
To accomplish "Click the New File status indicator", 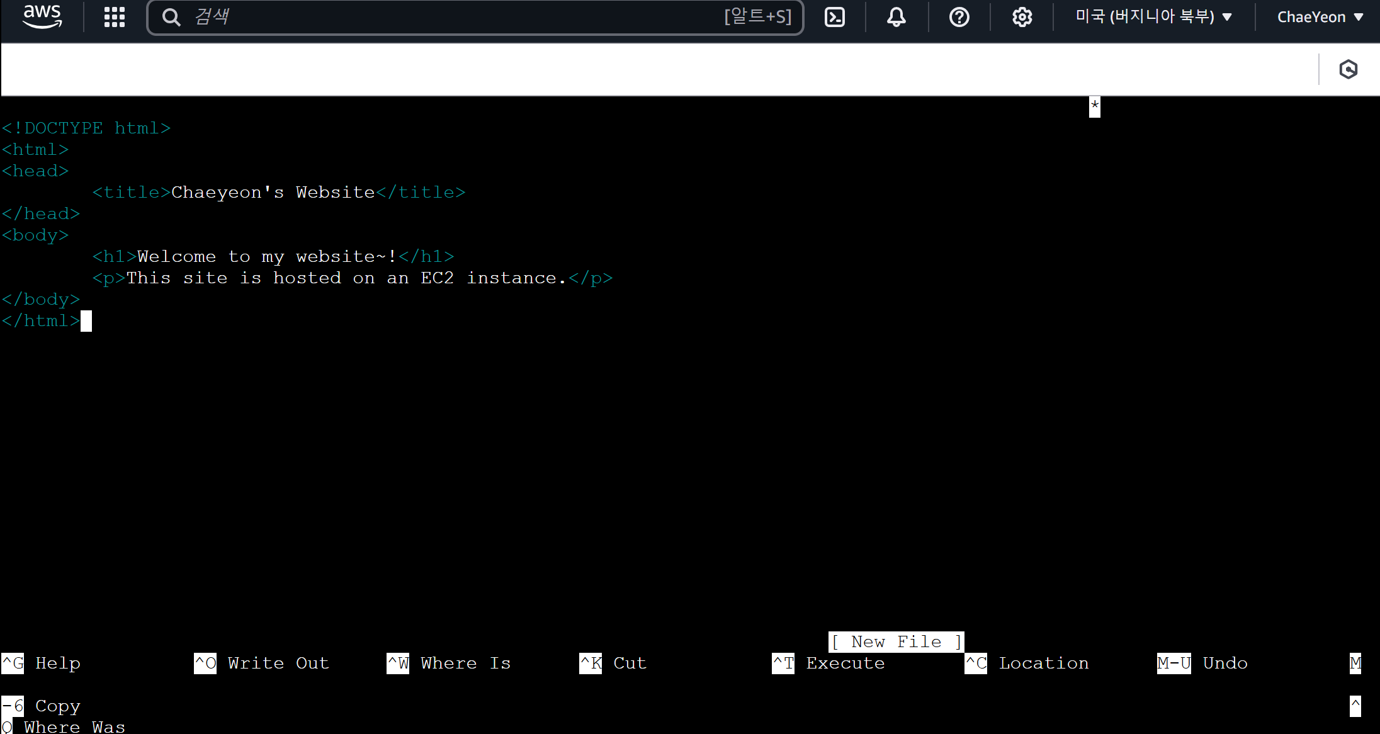I will [896, 641].
